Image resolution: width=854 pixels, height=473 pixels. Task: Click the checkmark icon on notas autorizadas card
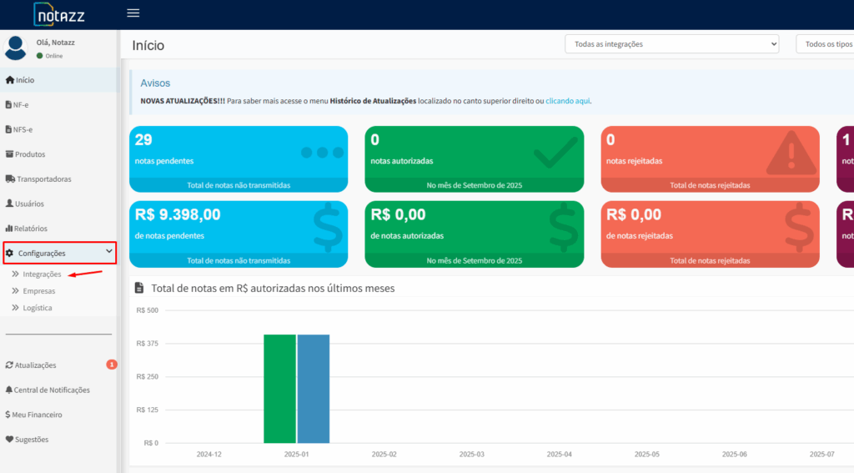tap(555, 152)
